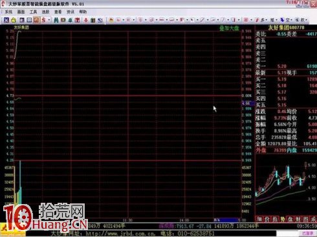
Task: Click the orange flag toolbar icon
Action: (111, 20)
